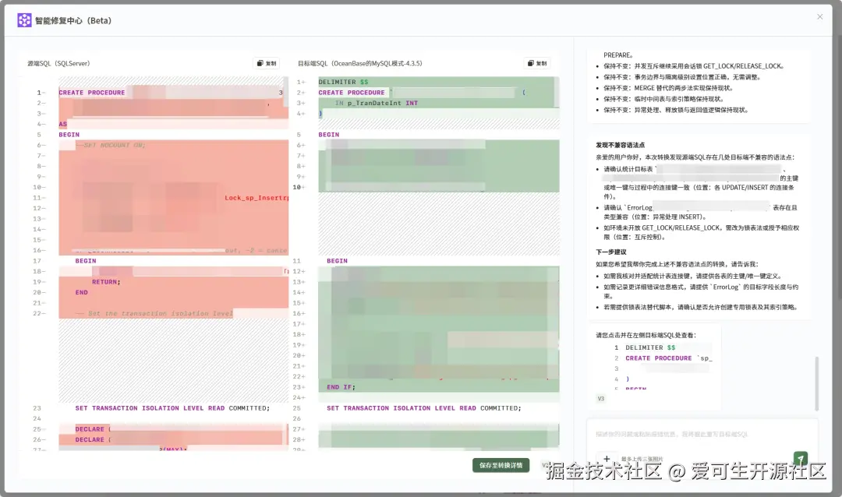Screen dimensions: 842x497
Task: Copy the target OceanBase SQL code
Action: [537, 63]
